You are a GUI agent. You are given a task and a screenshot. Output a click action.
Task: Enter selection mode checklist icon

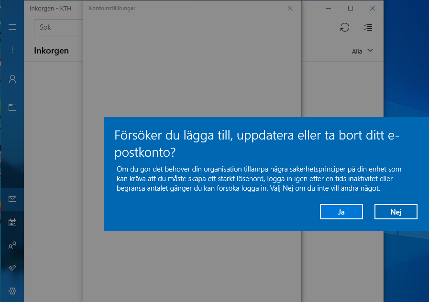point(367,27)
